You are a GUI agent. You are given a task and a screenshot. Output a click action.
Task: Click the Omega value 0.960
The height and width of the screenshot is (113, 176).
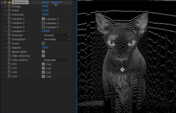[x=45, y=6]
